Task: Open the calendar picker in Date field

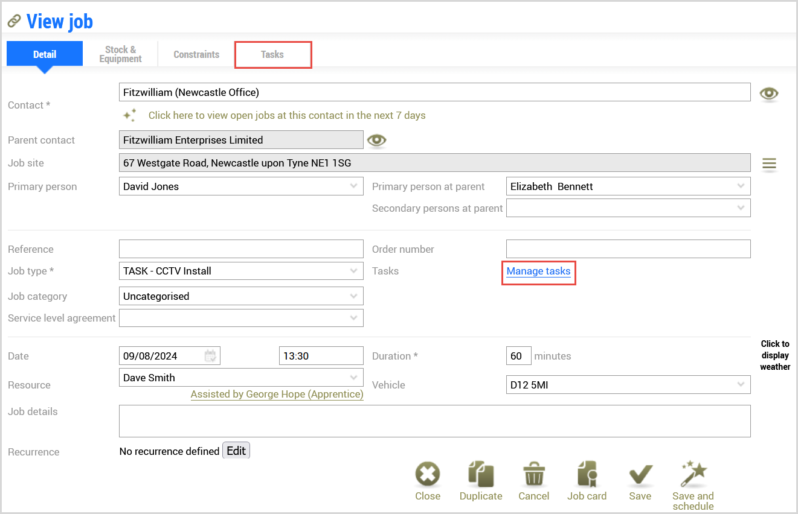Action: click(210, 356)
